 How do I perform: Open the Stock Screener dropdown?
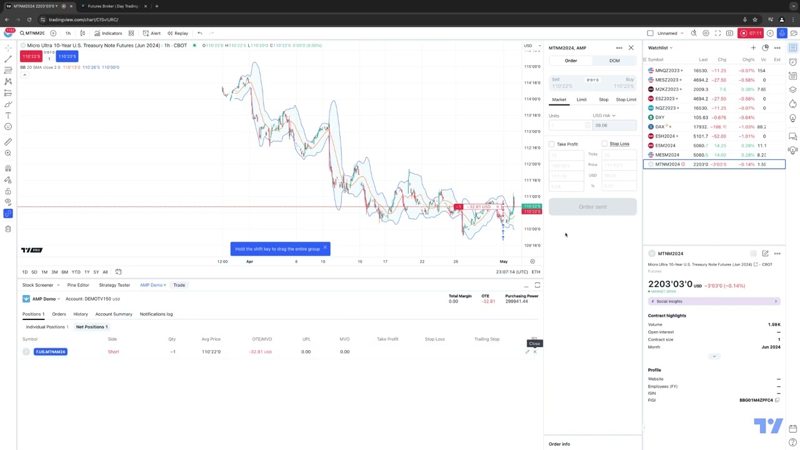(x=41, y=285)
